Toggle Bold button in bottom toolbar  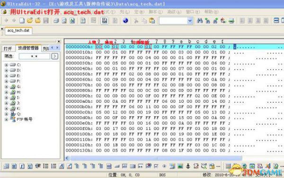14,166
